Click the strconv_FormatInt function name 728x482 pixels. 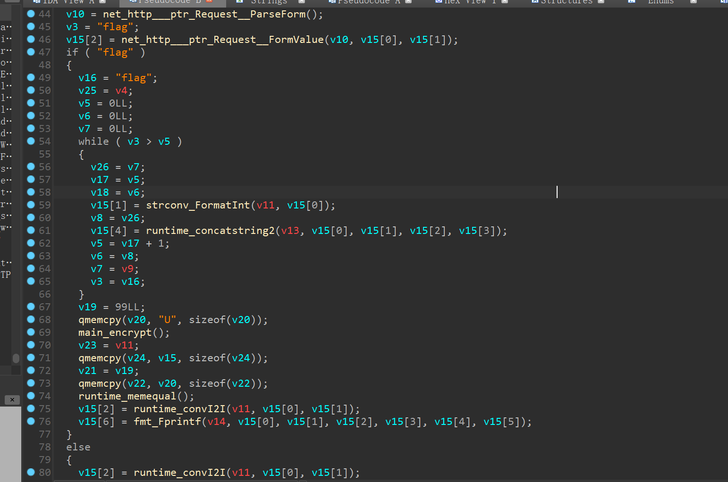[x=197, y=205]
